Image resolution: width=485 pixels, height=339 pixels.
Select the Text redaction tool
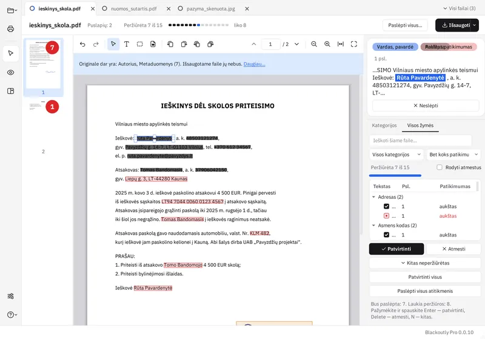click(127, 44)
